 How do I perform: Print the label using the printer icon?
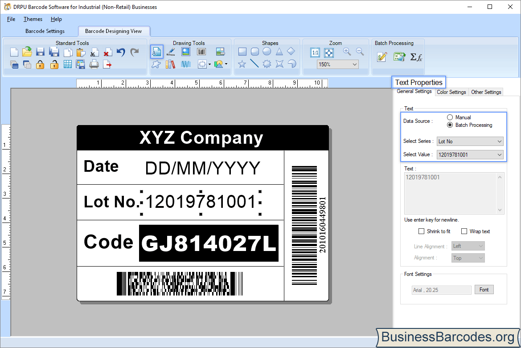pos(94,65)
